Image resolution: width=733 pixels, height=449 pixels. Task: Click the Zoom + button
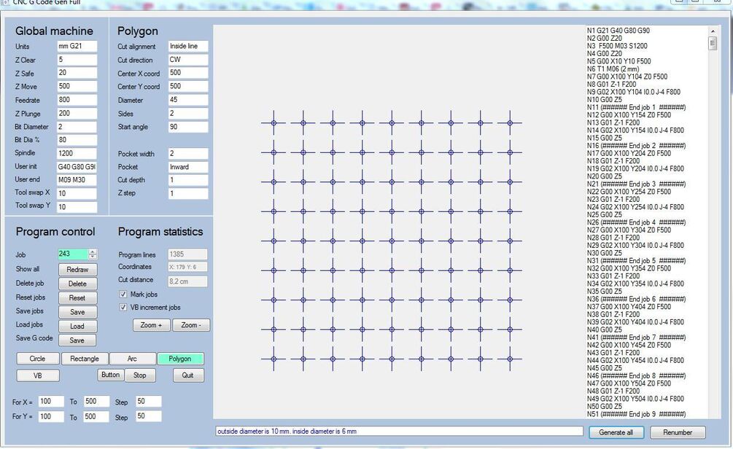pos(152,325)
